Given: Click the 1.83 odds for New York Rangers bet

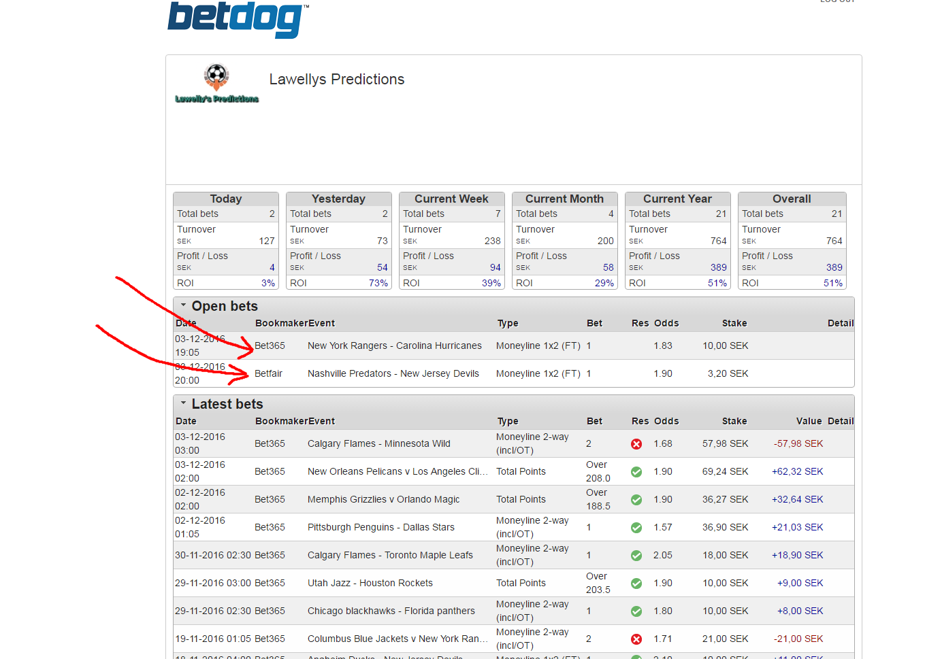Looking at the screenshot, I should tap(663, 345).
